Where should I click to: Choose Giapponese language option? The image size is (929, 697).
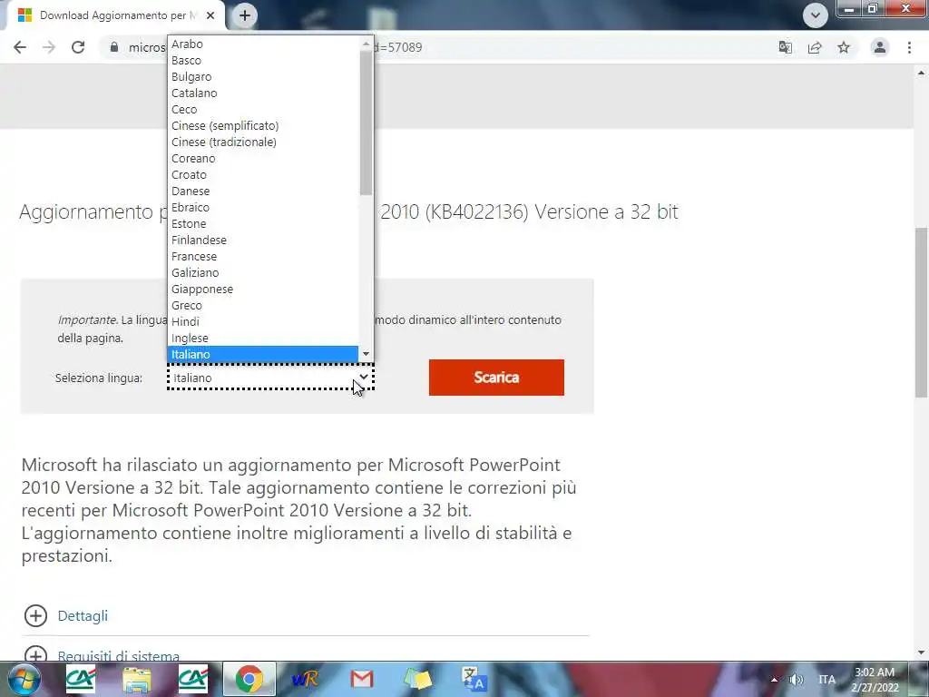pyautogui.click(x=263, y=290)
